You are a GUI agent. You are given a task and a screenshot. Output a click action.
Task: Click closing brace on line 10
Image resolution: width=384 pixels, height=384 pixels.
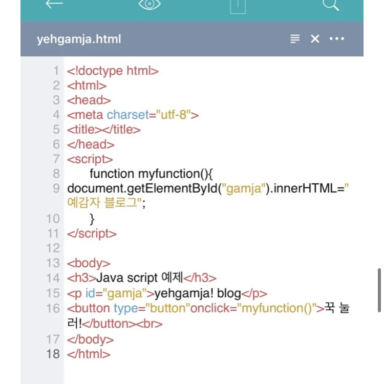point(92,219)
